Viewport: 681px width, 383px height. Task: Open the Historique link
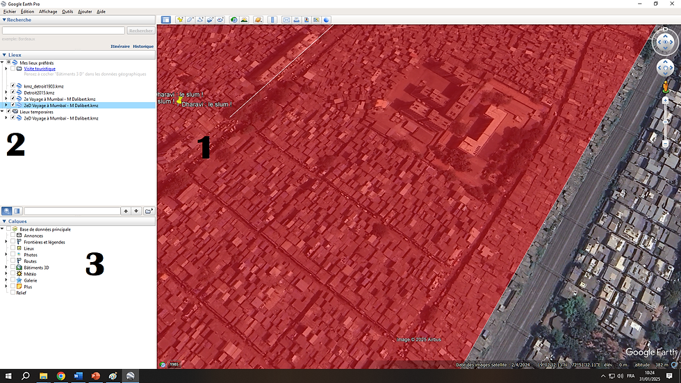[x=143, y=46]
